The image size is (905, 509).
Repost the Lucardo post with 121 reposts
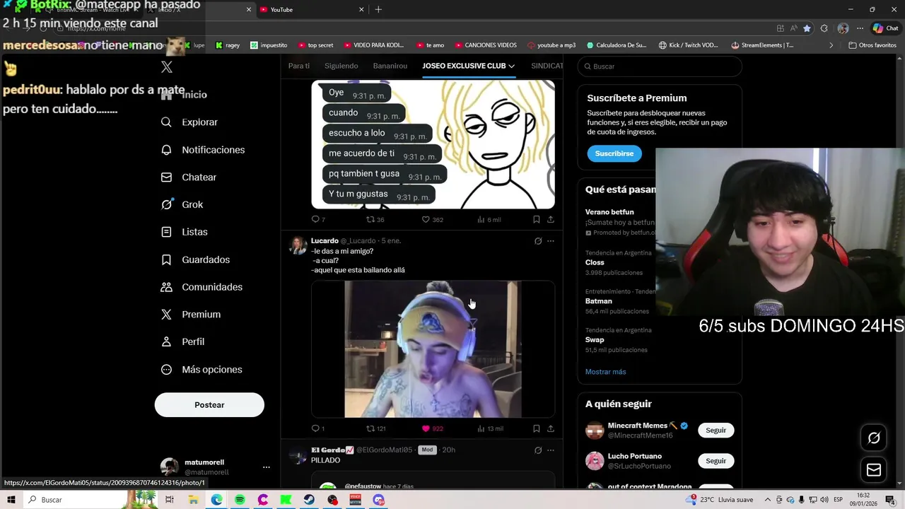pyautogui.click(x=375, y=428)
